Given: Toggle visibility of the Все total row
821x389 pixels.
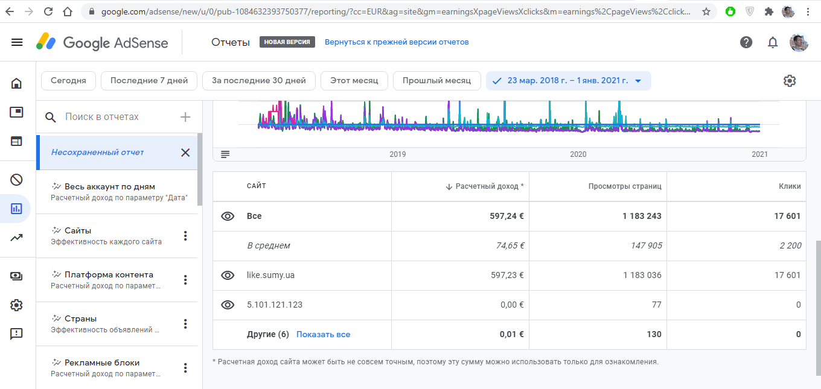Looking at the screenshot, I should (228, 216).
